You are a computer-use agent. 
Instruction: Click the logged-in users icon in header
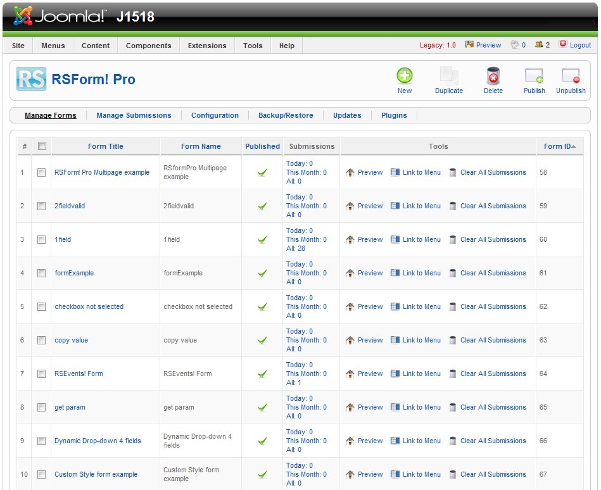[x=538, y=44]
